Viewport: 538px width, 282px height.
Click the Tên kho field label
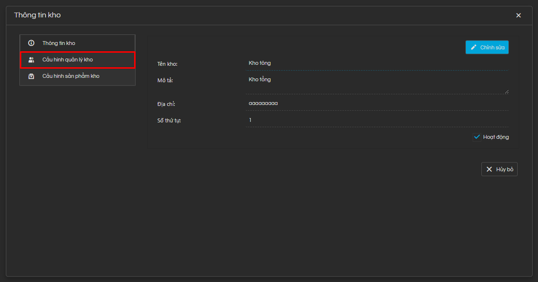coord(168,64)
